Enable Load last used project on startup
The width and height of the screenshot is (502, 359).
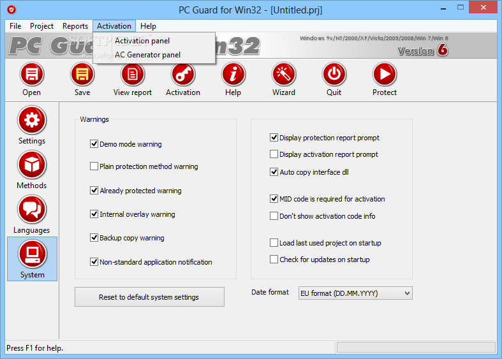274,243
